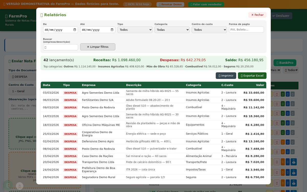Click the value R$ 33.660,00
This screenshot has width=307, height=192.
pos(254,93)
